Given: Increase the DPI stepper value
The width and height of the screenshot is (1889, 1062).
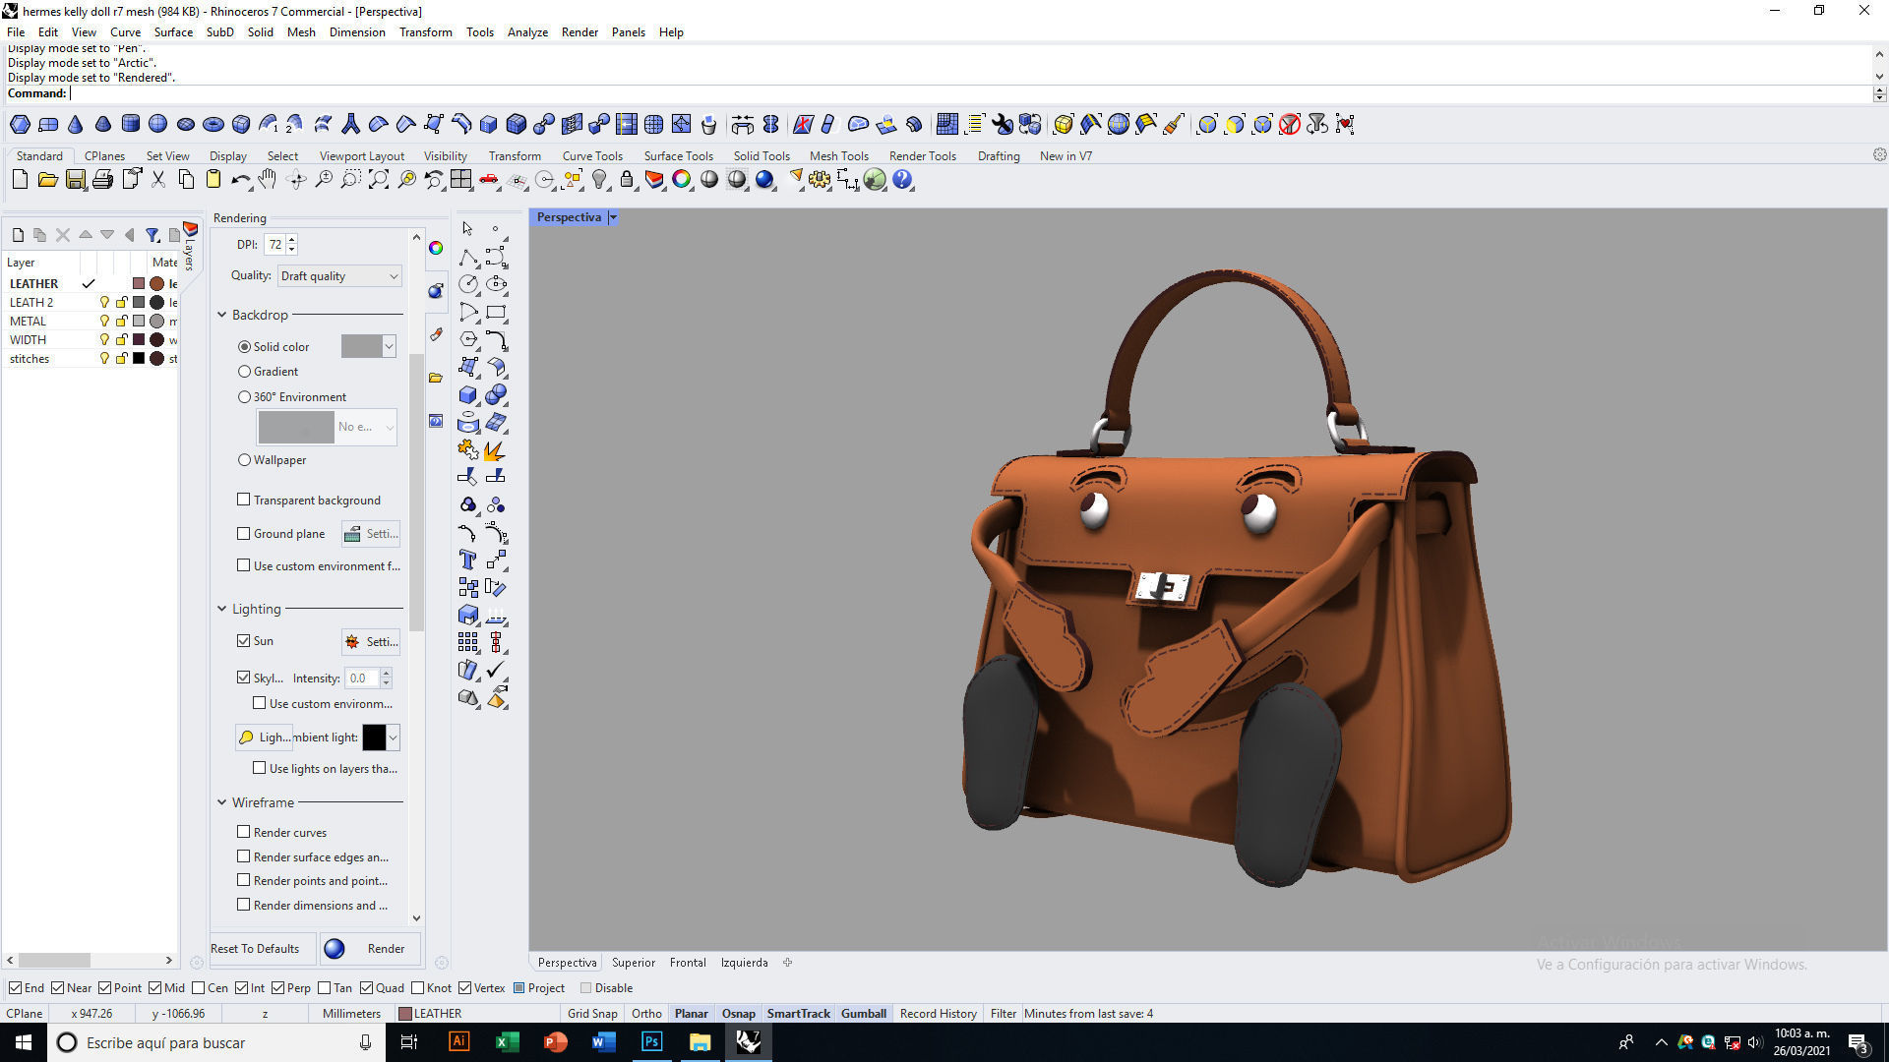Looking at the screenshot, I should click(292, 240).
